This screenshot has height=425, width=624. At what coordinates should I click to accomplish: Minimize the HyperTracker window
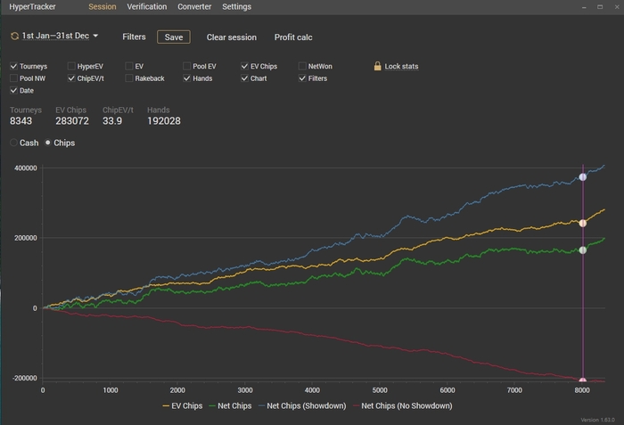tap(584, 7)
